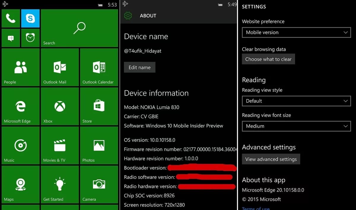Click the 5:53 clock in status bar
Viewport: 356px width, 210px height.
(112, 5)
